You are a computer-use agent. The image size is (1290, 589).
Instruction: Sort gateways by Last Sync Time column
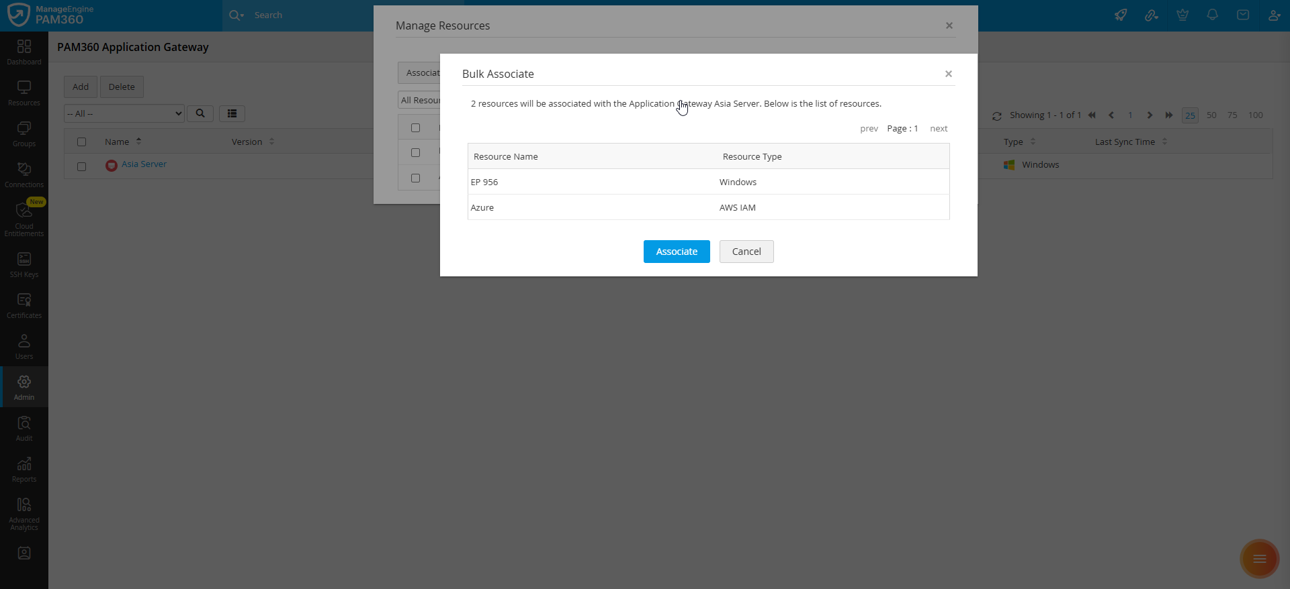click(x=1131, y=142)
